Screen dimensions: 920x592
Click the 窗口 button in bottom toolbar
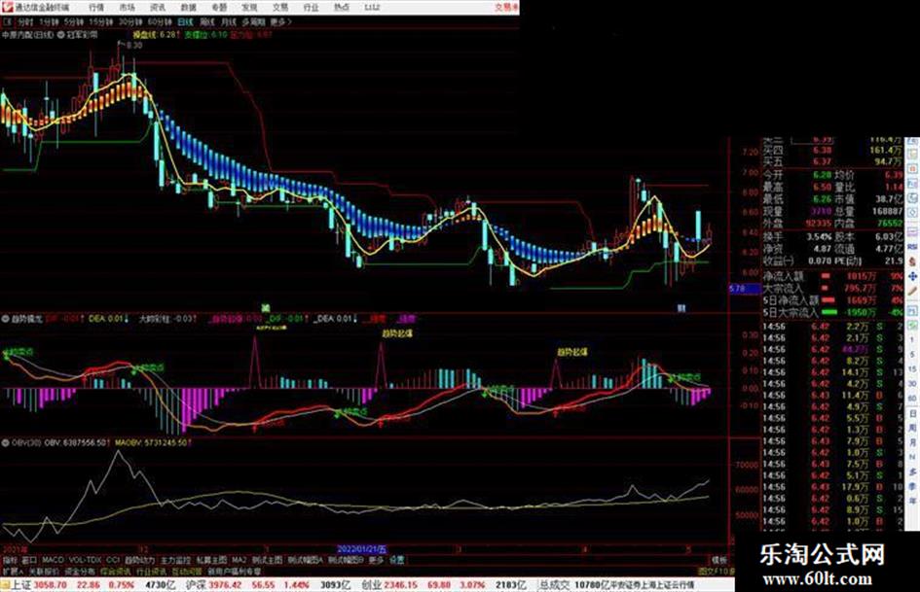coord(29,560)
